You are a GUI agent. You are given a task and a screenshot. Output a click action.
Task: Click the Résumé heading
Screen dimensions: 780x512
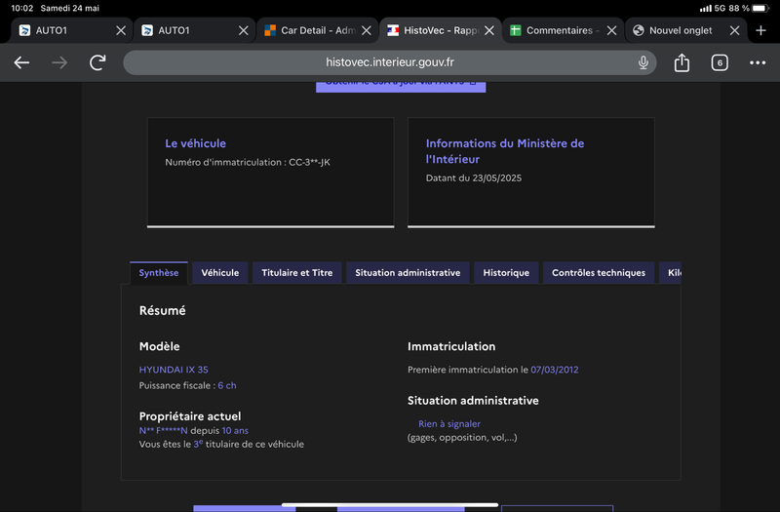162,310
